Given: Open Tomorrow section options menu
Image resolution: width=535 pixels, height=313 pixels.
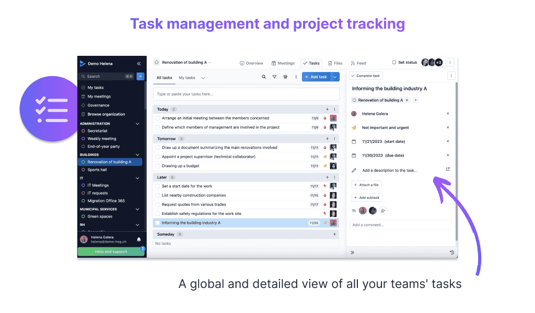Looking at the screenshot, I should (334, 139).
